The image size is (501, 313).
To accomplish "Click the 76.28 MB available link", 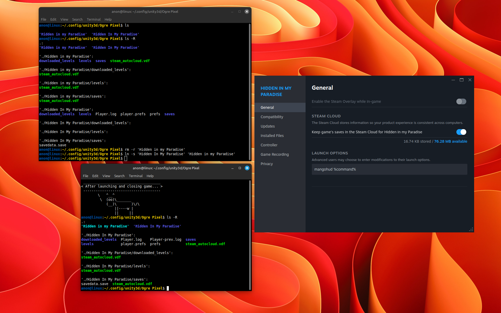I will (x=451, y=141).
